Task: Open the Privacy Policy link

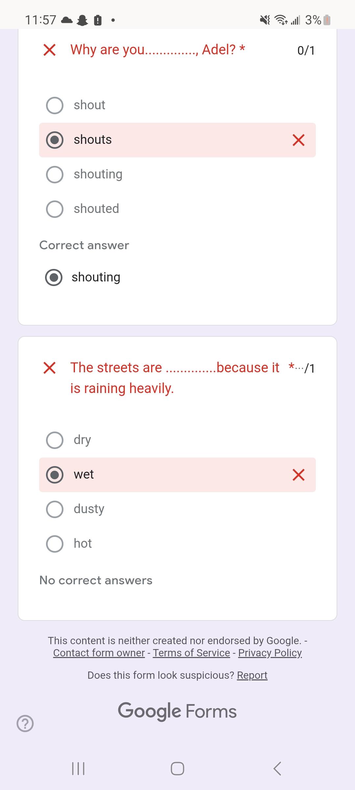Action: (x=270, y=653)
